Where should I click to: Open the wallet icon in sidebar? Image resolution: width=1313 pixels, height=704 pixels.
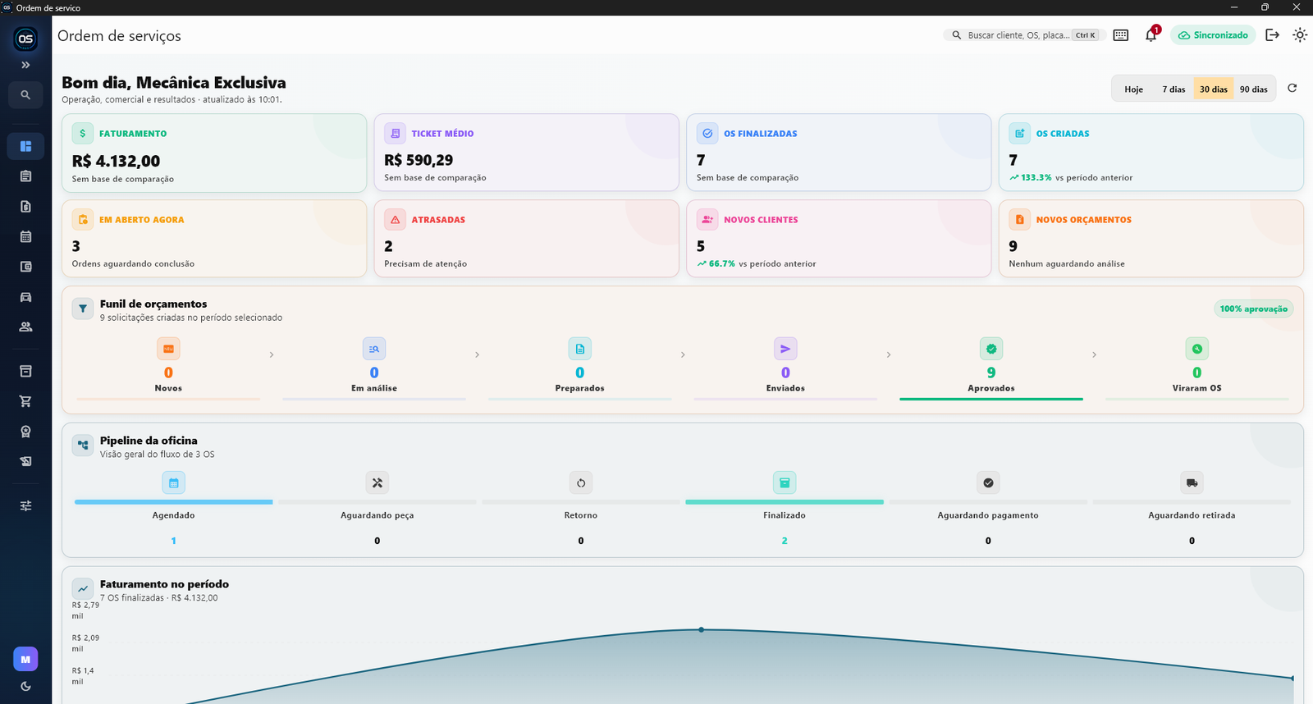(x=25, y=267)
